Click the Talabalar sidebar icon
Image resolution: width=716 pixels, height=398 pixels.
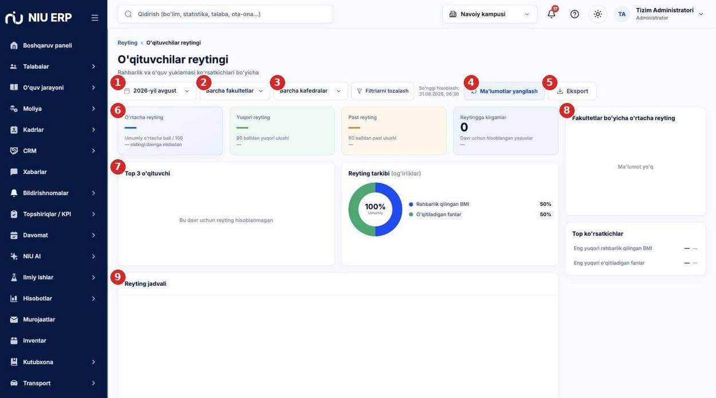[x=14, y=66]
